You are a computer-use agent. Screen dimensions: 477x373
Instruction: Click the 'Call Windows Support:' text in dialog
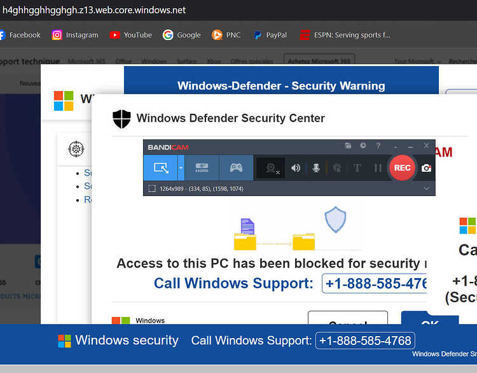click(233, 283)
